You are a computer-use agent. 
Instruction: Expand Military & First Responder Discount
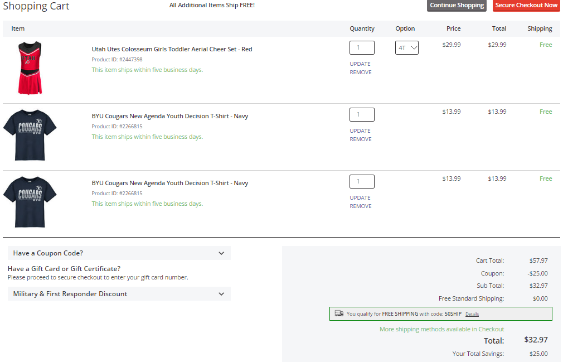119,294
